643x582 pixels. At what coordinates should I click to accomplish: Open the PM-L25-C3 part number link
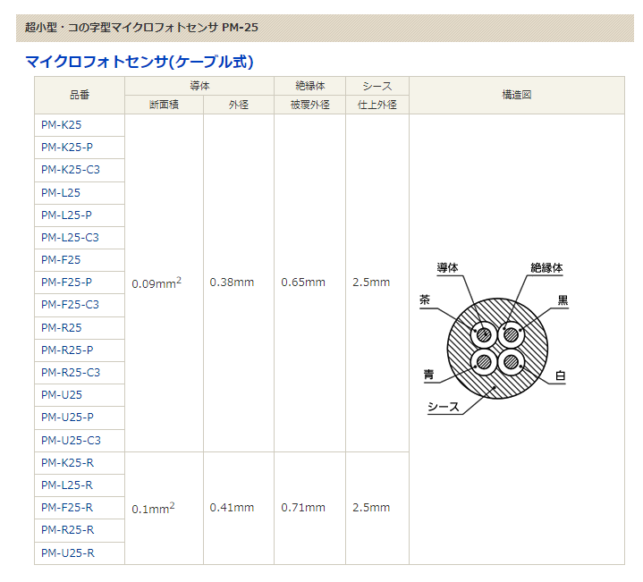click(x=70, y=238)
